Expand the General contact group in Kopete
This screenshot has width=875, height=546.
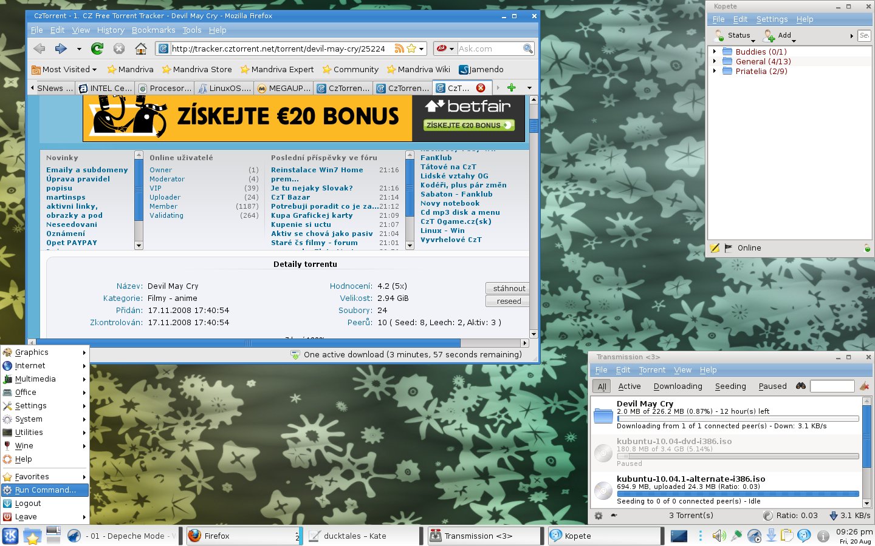[x=715, y=61]
